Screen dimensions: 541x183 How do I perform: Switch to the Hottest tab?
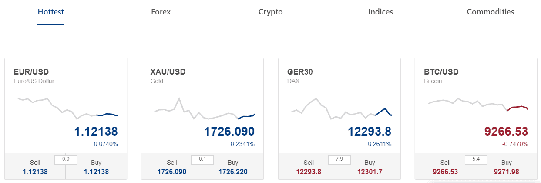click(51, 12)
